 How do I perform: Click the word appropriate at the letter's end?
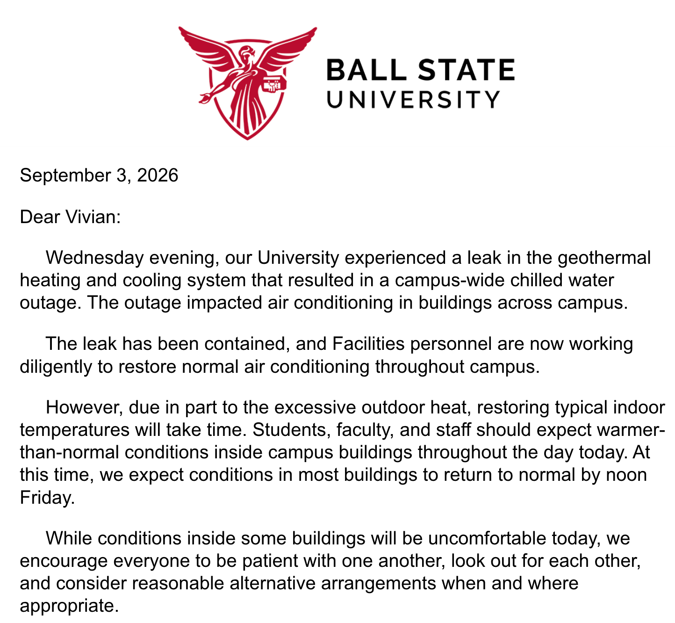click(x=67, y=606)
